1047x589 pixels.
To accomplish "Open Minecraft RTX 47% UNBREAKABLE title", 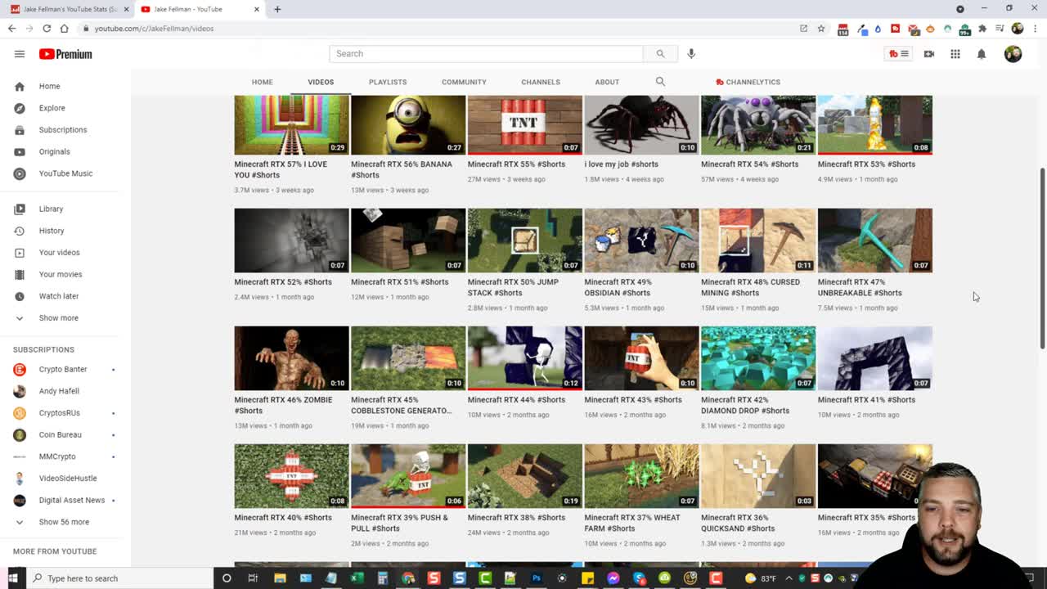I will (860, 287).
